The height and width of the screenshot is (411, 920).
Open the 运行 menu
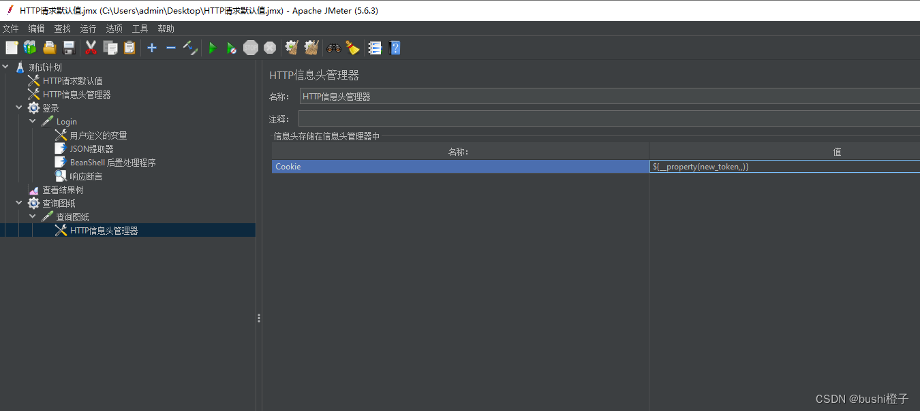click(x=89, y=29)
